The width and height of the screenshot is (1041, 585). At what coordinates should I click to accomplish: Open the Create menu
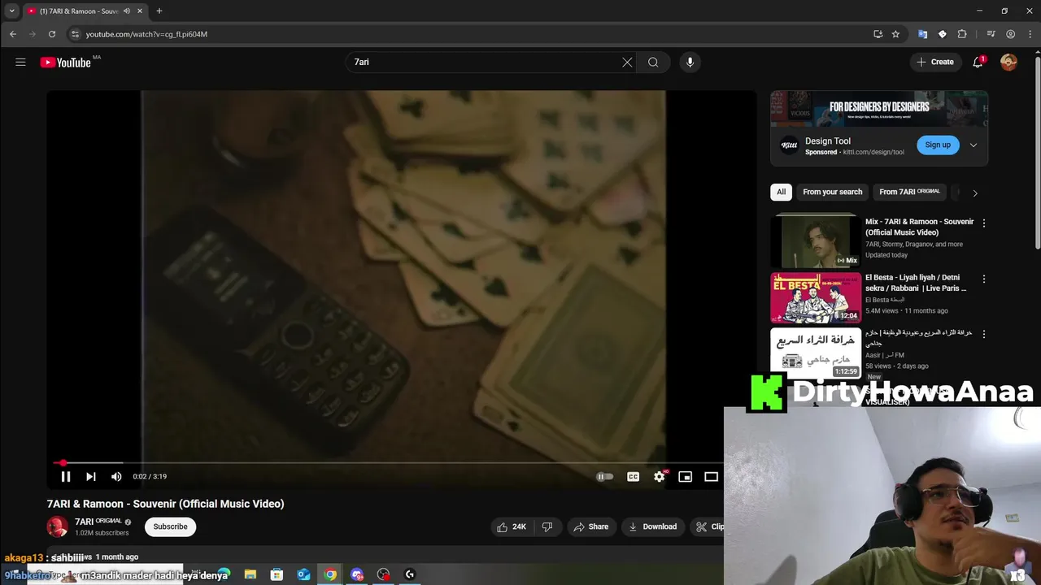[934, 62]
